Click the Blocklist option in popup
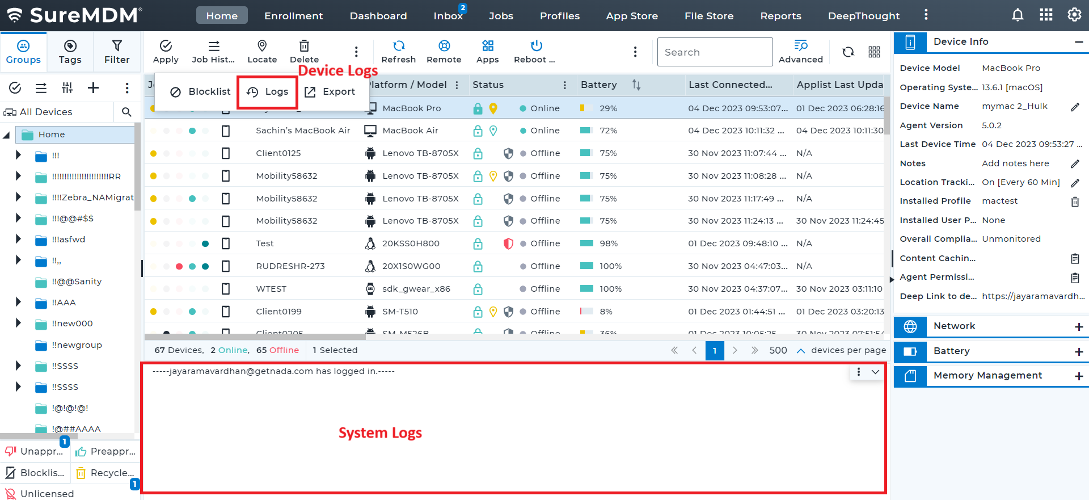This screenshot has height=500, width=1089. (x=200, y=92)
